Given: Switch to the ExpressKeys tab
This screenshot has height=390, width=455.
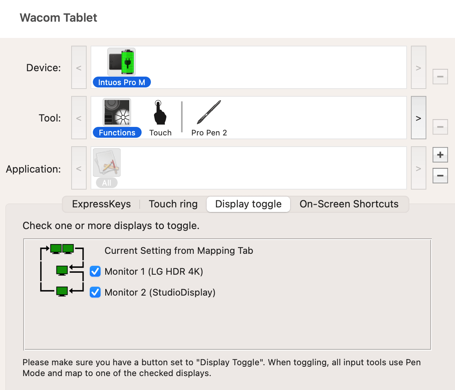Looking at the screenshot, I should tap(101, 204).
